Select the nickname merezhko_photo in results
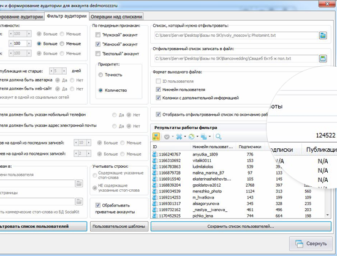 pyautogui.click(x=207, y=191)
